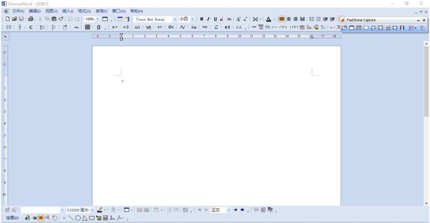Screen dimensions: 430x223
Task: Click the New document icon
Action: (8, 19)
